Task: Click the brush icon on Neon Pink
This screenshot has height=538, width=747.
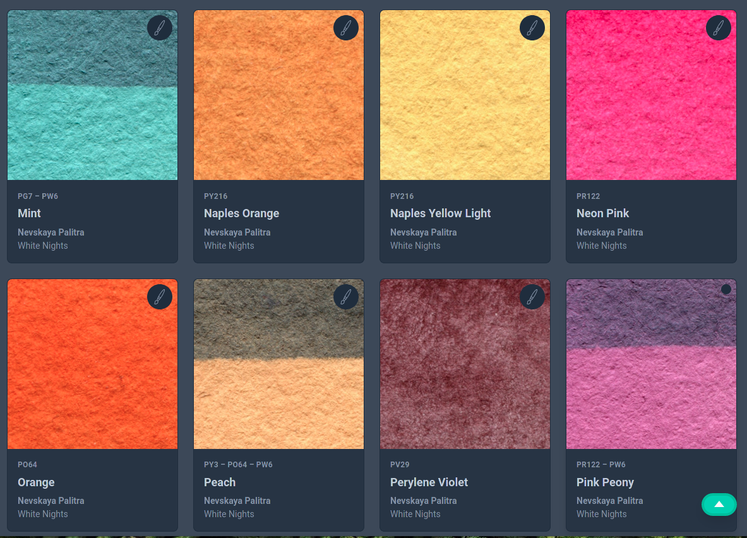Action: click(719, 28)
